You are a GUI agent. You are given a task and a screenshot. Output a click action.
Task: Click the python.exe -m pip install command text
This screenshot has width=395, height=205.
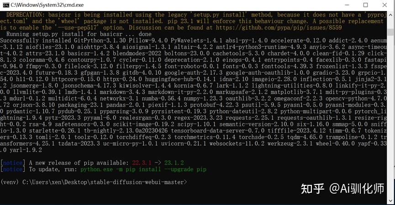point(143,169)
